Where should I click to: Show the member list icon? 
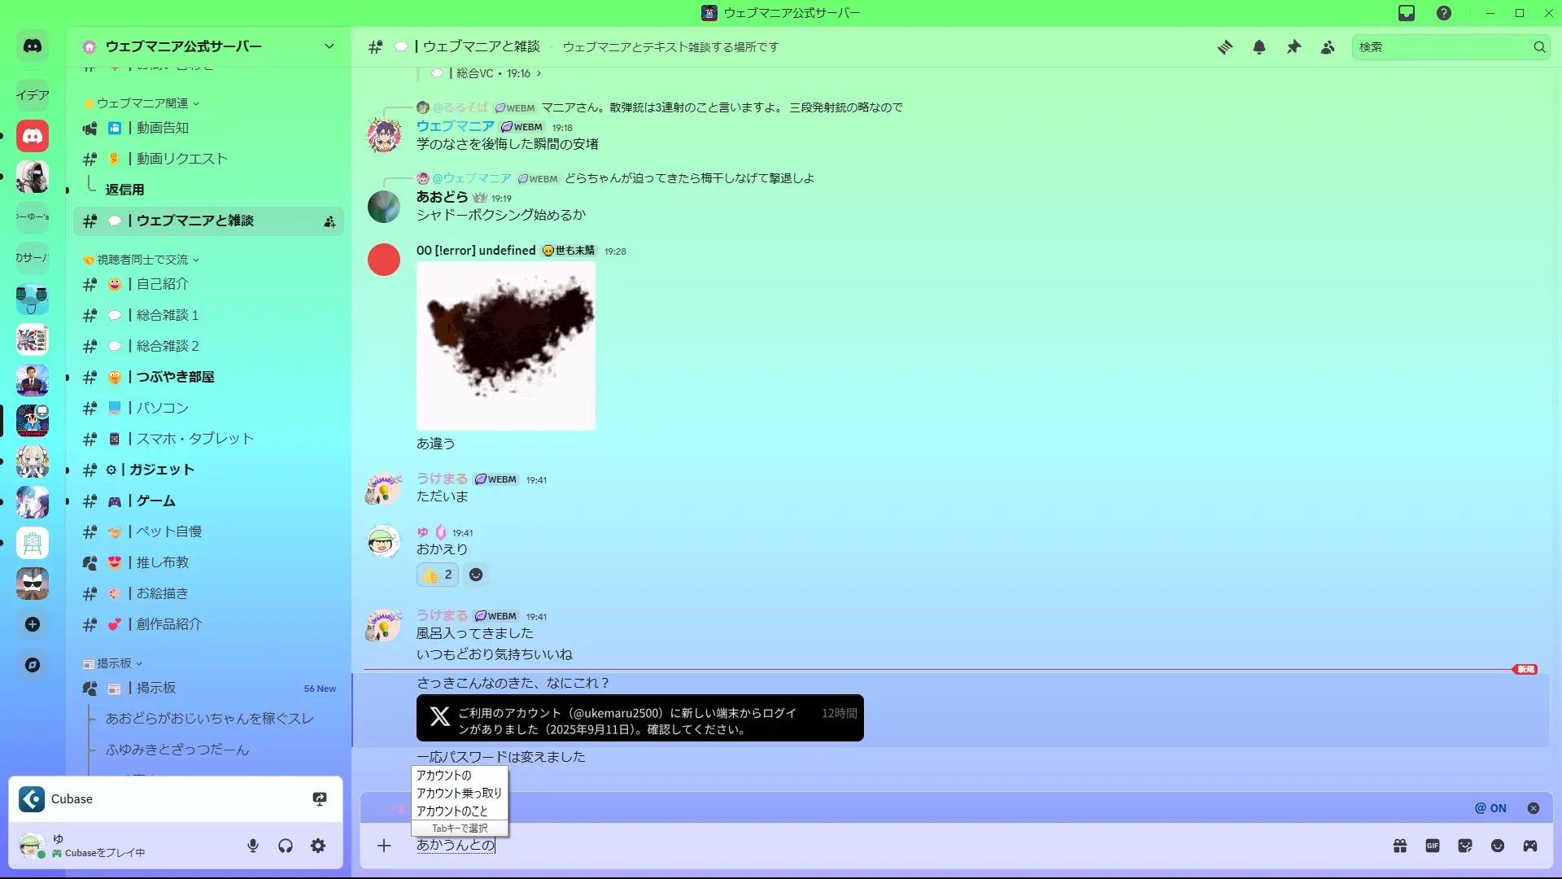(x=1328, y=47)
